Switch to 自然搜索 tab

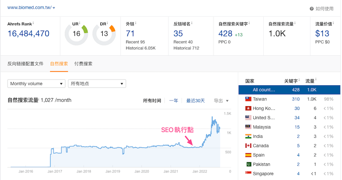59,64
